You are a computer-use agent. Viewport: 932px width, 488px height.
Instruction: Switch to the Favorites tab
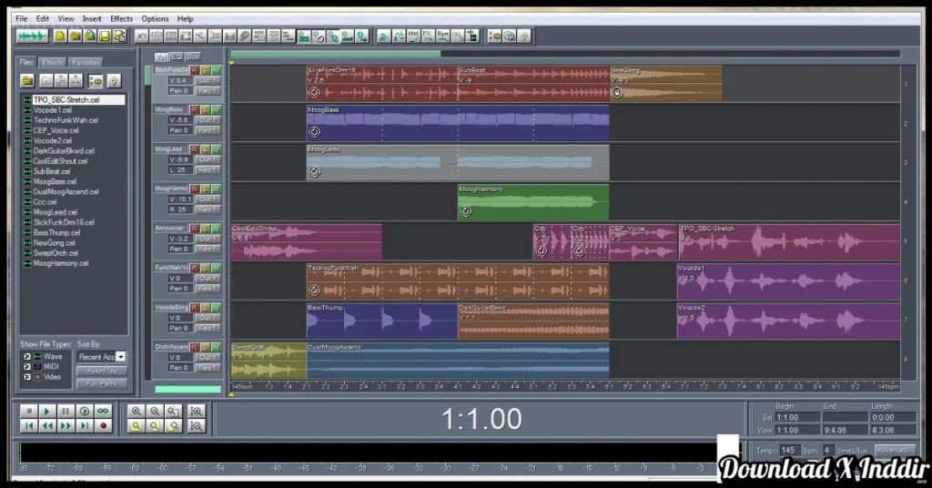pyautogui.click(x=86, y=62)
